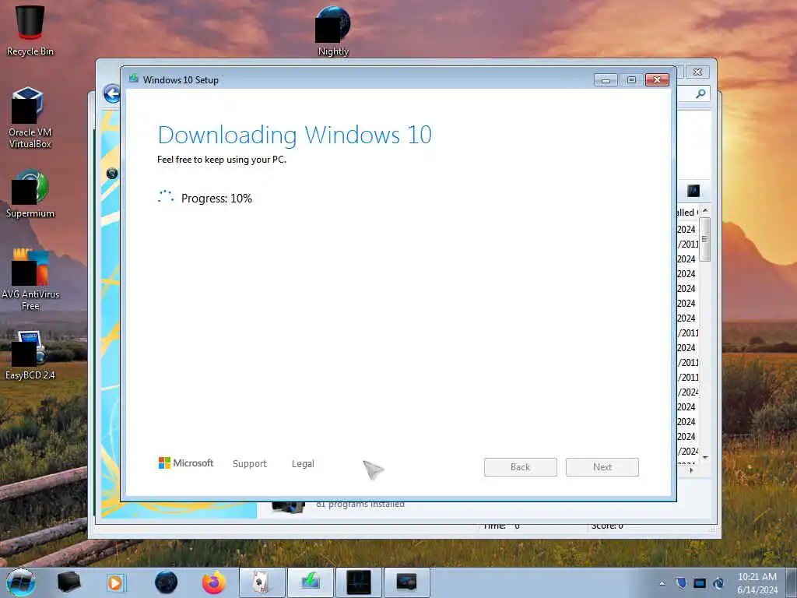The width and height of the screenshot is (797, 598).
Task: Launch the media player taskbar icon
Action: 115,582
